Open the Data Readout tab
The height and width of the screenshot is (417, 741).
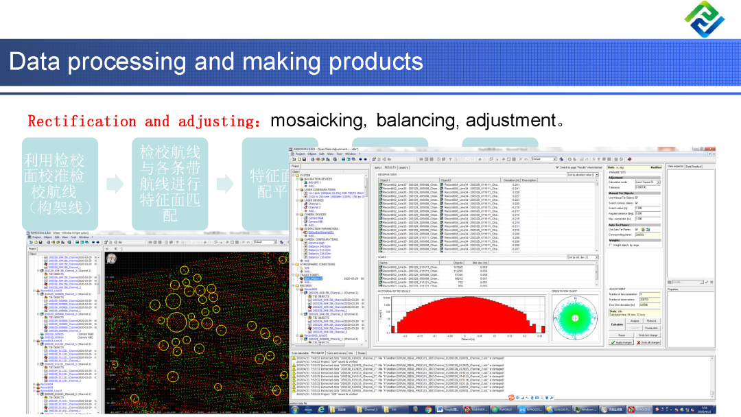(693, 166)
